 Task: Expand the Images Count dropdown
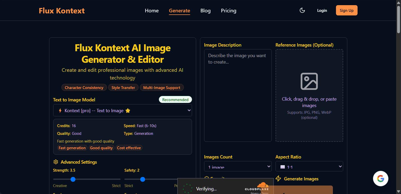238,166
